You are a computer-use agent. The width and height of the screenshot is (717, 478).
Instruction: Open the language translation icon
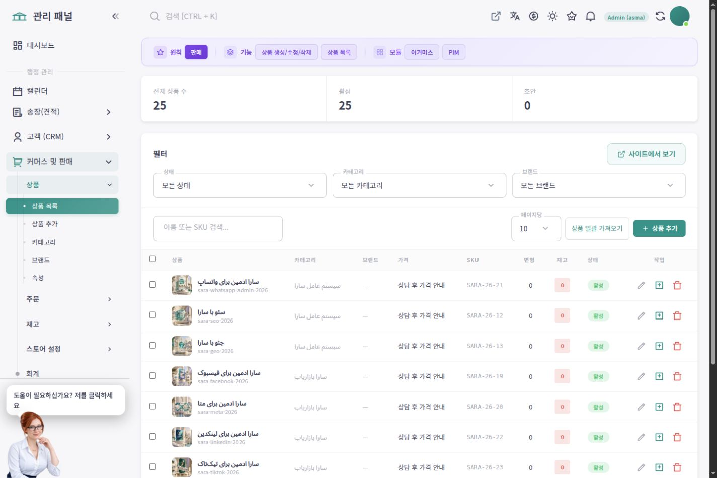pos(515,16)
